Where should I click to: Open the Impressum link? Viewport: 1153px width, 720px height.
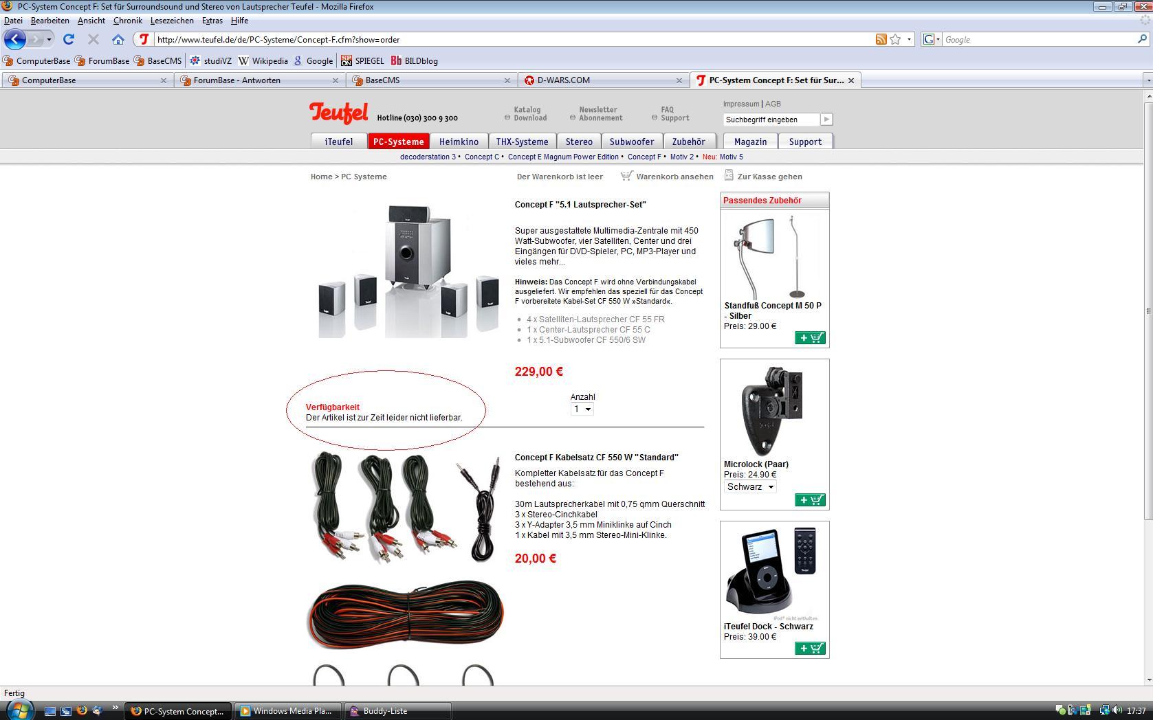click(740, 104)
